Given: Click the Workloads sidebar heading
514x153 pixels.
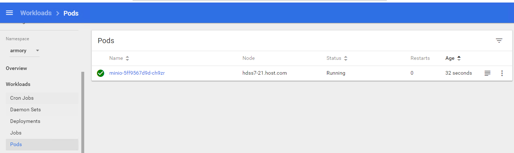Looking at the screenshot, I should [x=18, y=84].
